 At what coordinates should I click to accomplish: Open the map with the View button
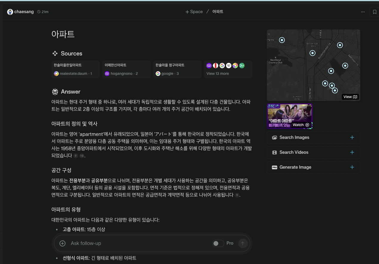[350, 97]
